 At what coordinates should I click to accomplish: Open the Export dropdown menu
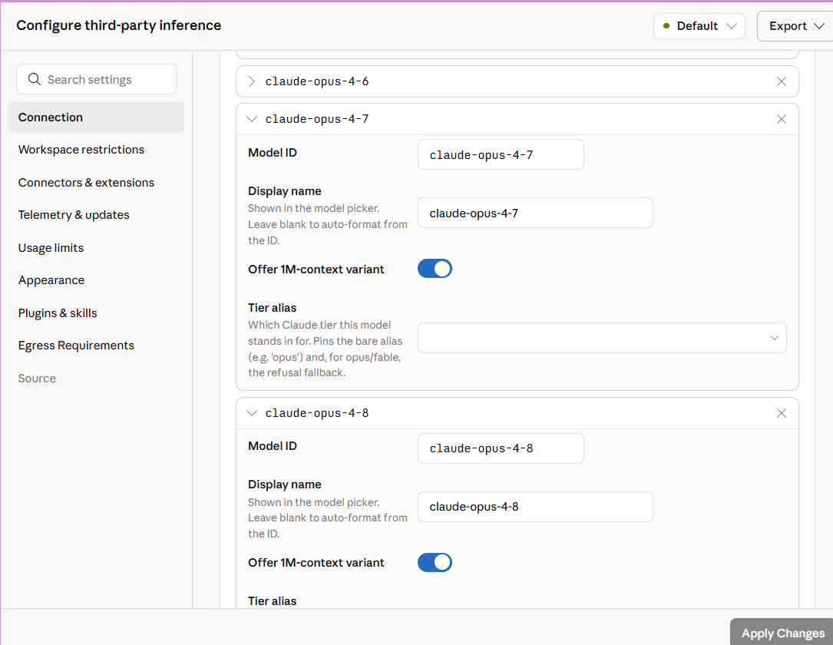(796, 26)
